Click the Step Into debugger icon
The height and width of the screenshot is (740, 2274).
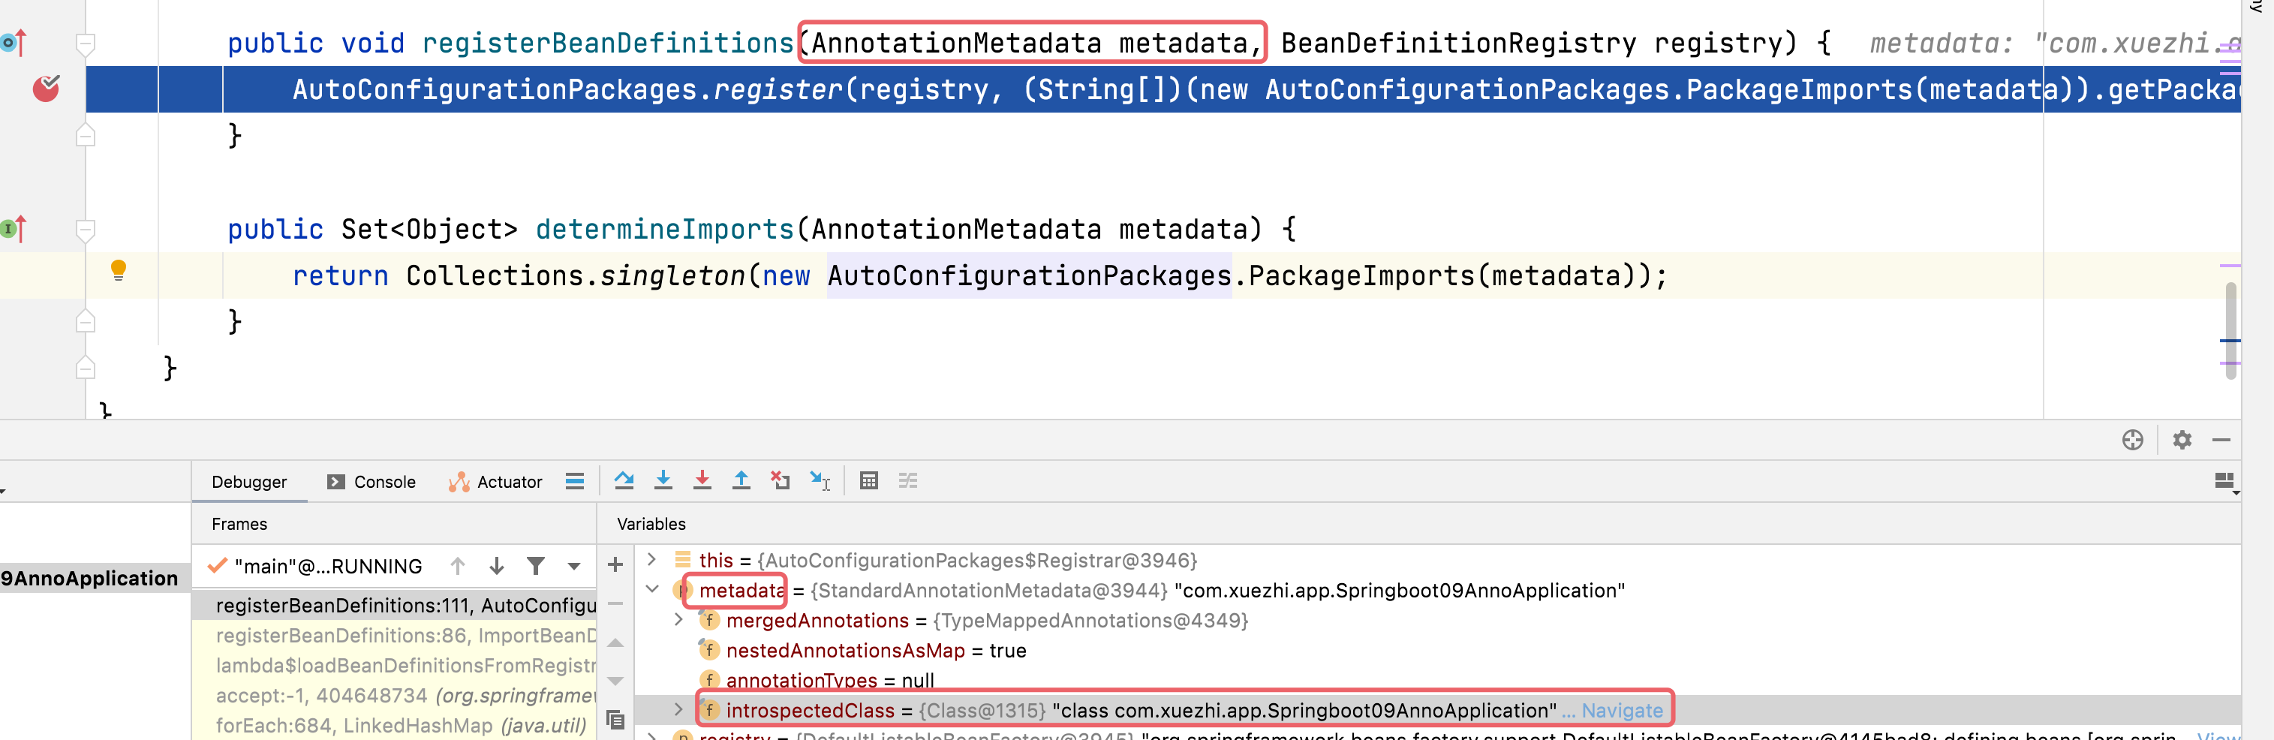tap(663, 481)
